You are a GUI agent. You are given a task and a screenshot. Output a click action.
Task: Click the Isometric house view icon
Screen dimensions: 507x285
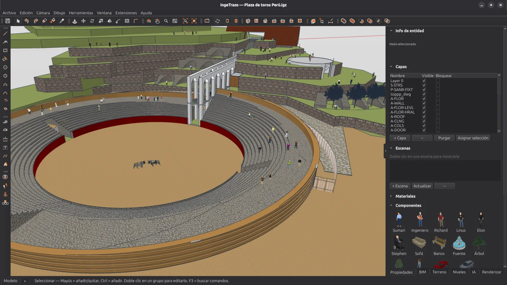248,21
